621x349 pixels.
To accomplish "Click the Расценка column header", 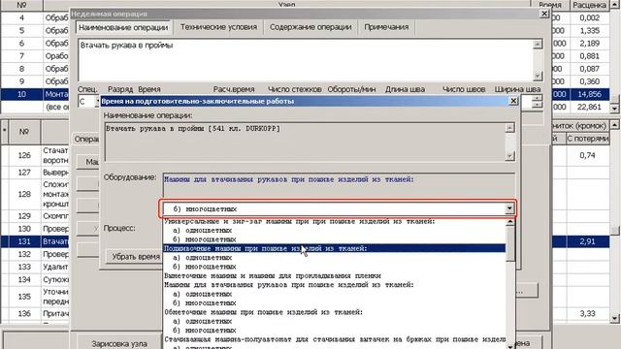I will tap(589, 5).
